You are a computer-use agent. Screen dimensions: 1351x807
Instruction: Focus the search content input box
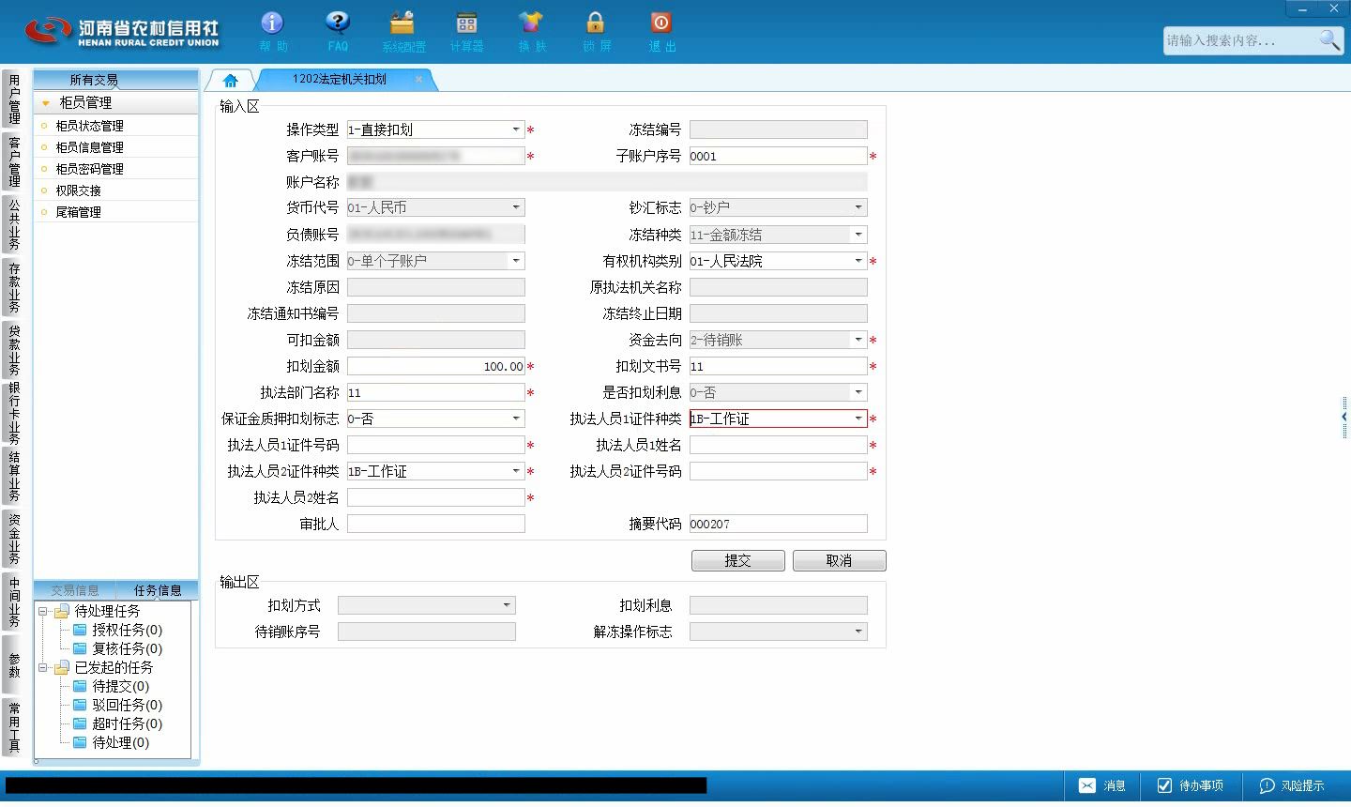click(x=1240, y=40)
